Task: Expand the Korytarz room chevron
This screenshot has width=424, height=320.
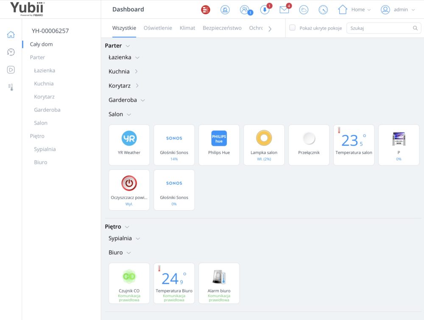Action: coord(137,86)
